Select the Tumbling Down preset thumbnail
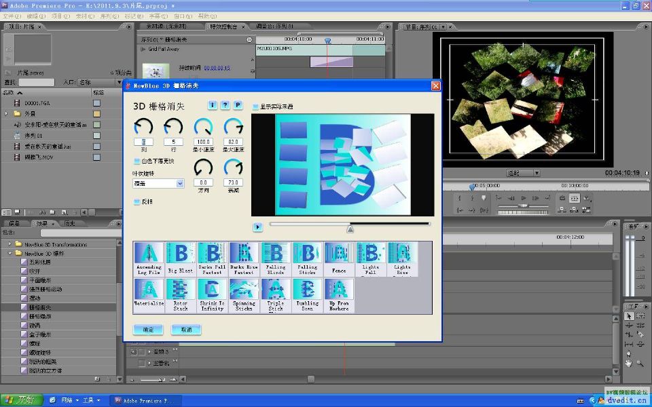 pos(307,295)
